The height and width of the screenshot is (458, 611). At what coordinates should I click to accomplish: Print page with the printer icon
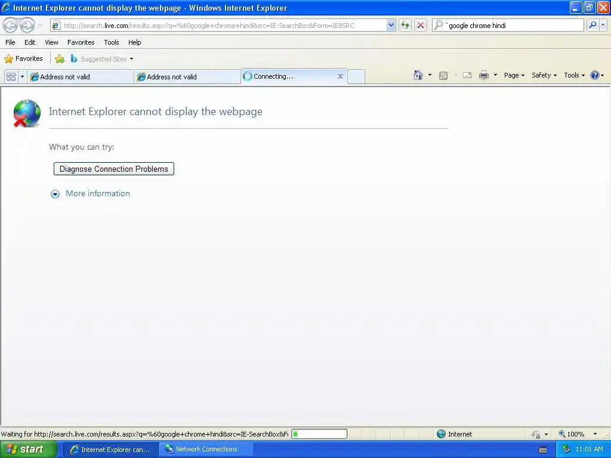click(x=484, y=75)
